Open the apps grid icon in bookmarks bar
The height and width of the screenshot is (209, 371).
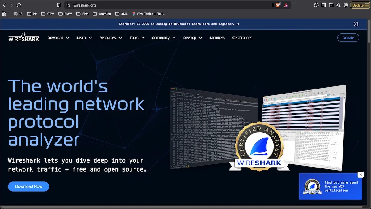[x=4, y=14]
